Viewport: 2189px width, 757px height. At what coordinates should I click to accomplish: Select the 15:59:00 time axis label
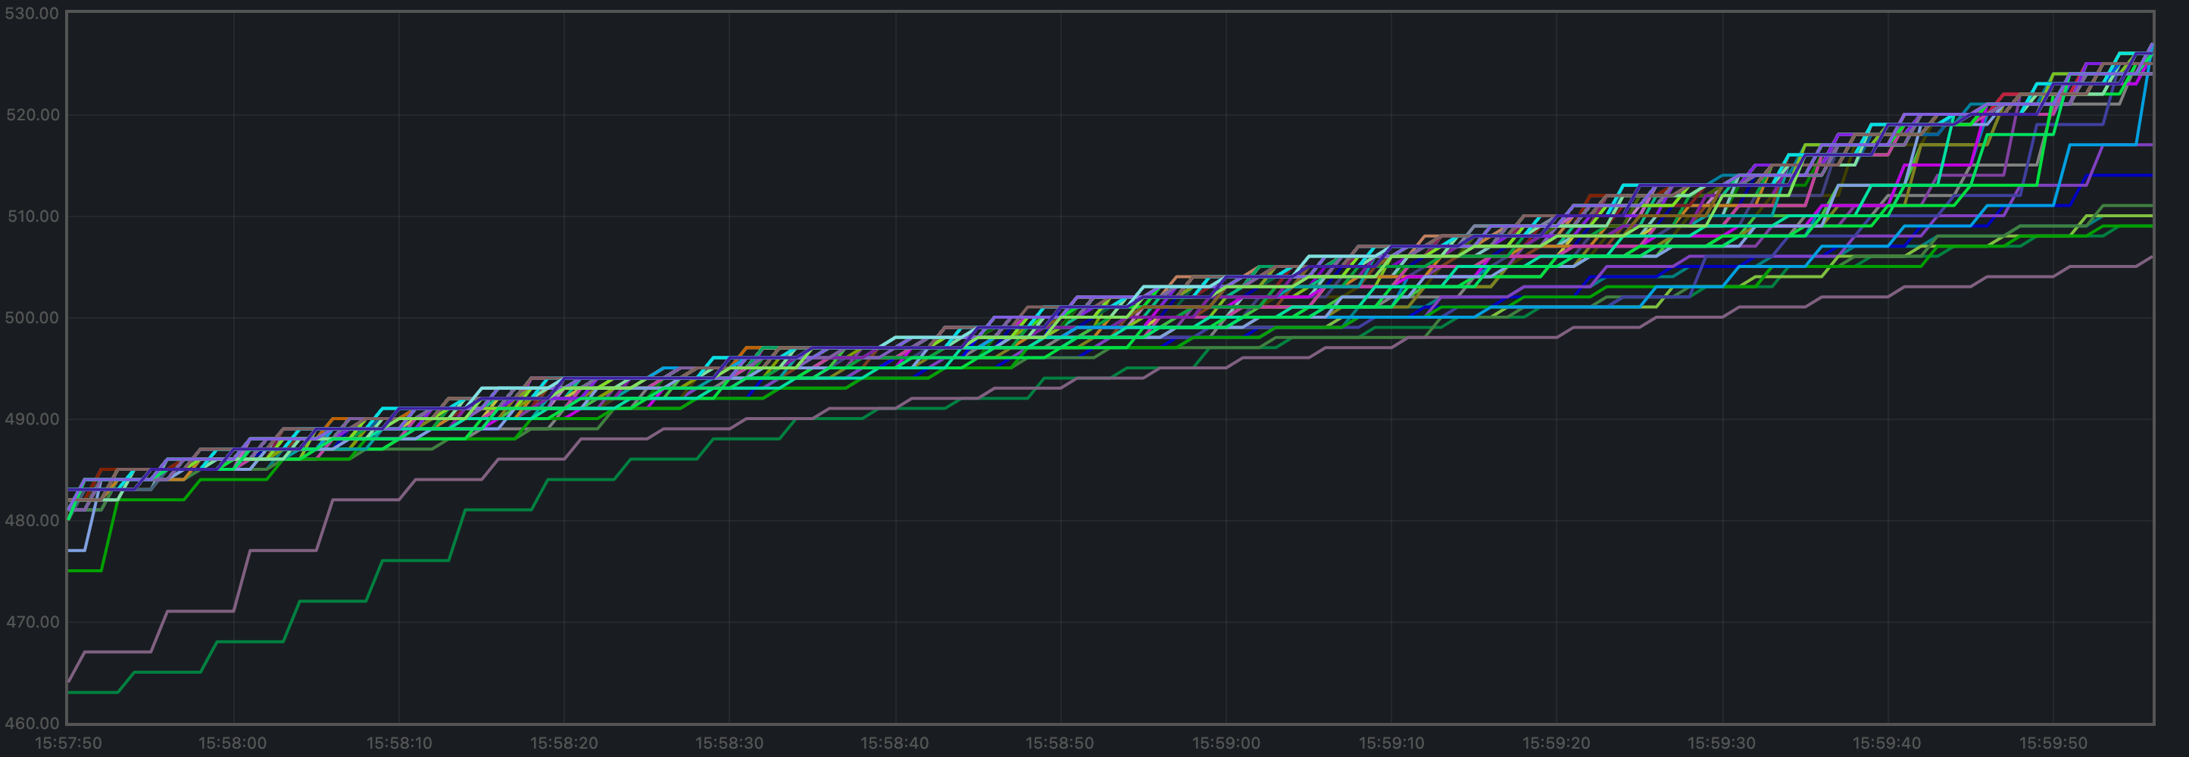pos(1226,743)
